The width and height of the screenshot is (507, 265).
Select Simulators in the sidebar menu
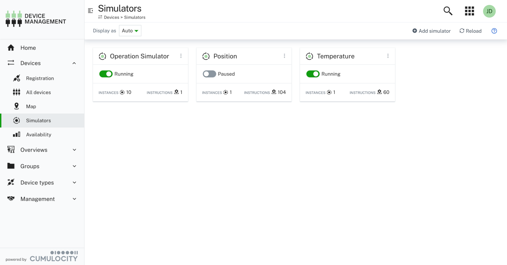click(39, 120)
